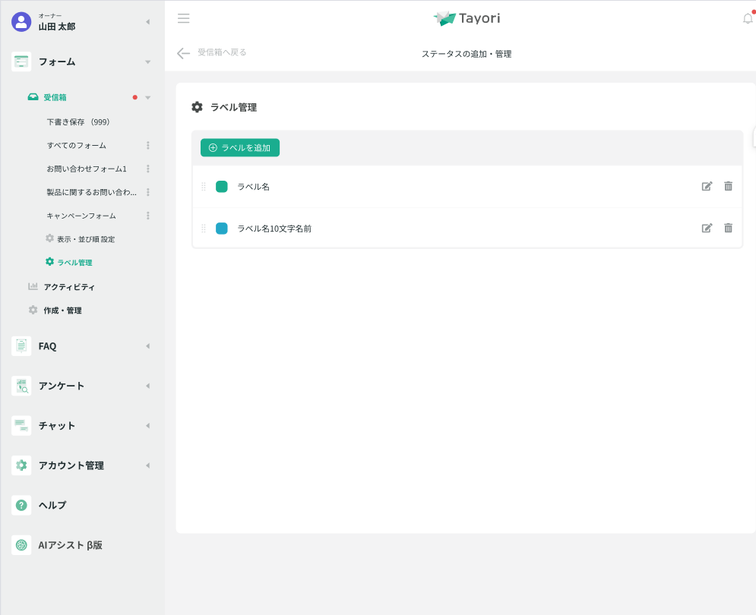Click the 作成・管理 gear icon
Screen dimensions: 756x615
click(x=33, y=310)
